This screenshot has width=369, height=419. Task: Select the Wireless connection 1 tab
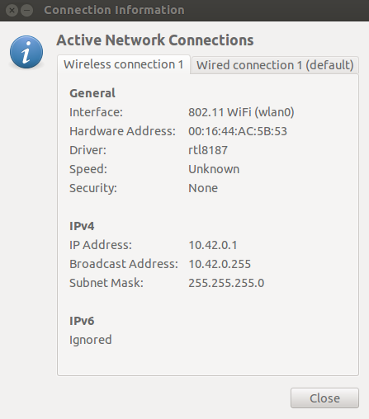coord(124,64)
